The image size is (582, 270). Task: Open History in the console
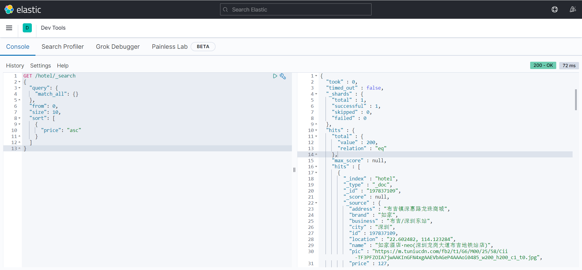tap(15, 66)
